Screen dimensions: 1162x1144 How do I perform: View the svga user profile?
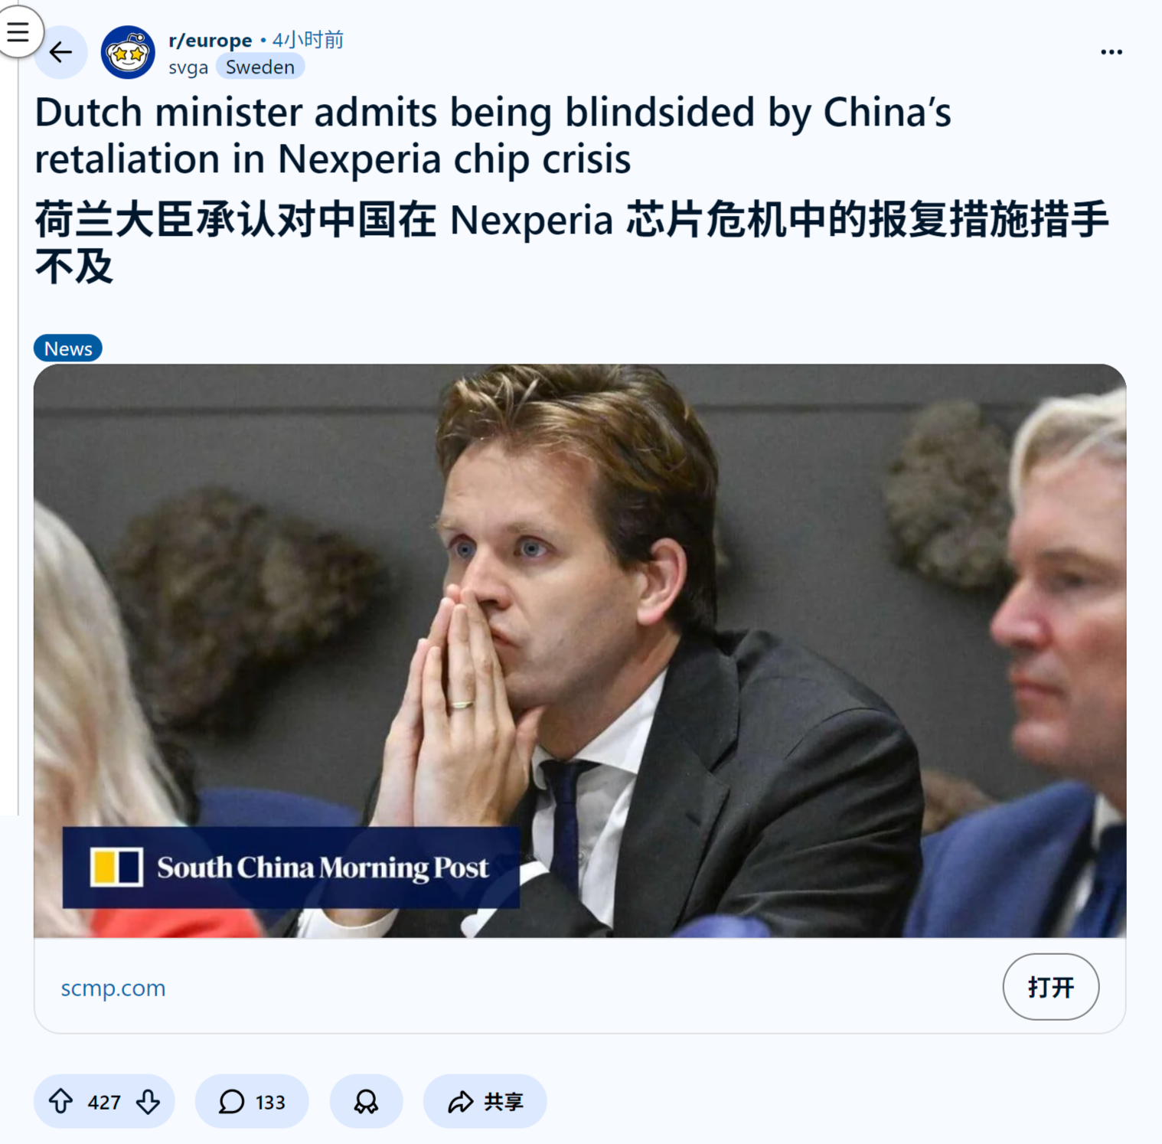point(188,67)
